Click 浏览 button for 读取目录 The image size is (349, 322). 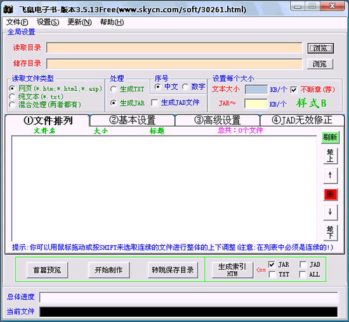pyautogui.click(x=320, y=48)
